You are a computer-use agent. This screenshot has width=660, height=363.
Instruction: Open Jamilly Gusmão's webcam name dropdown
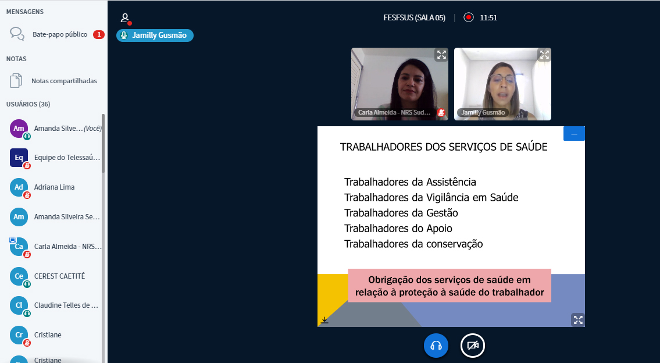point(483,113)
